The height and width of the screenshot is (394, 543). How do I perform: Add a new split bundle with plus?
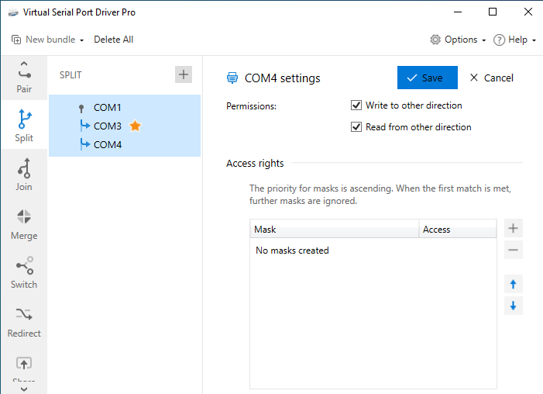point(183,74)
